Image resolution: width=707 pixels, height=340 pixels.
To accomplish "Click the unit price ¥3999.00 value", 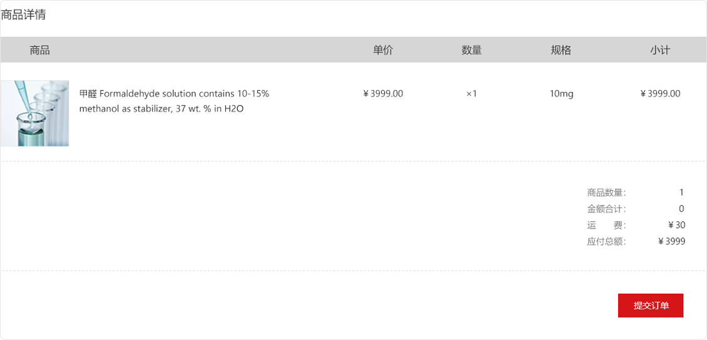I will [383, 94].
